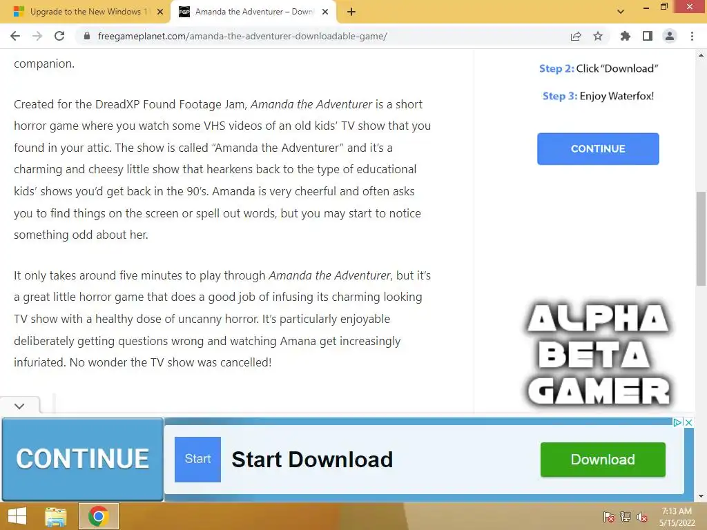View site security lock info
This screenshot has height=530, width=707.
click(87, 36)
